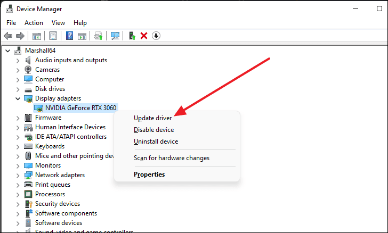Select the IDE ATA/ATAPI controllers label
The width and height of the screenshot is (388, 233).
[71, 137]
